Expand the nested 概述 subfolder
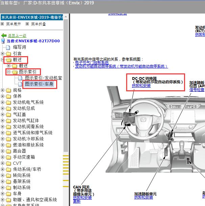Viewport: 205px width, 206px height. [x=8, y=66]
